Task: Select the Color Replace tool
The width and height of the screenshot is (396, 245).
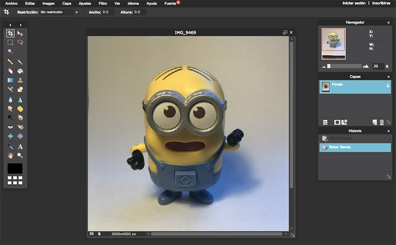Action: pos(10,90)
